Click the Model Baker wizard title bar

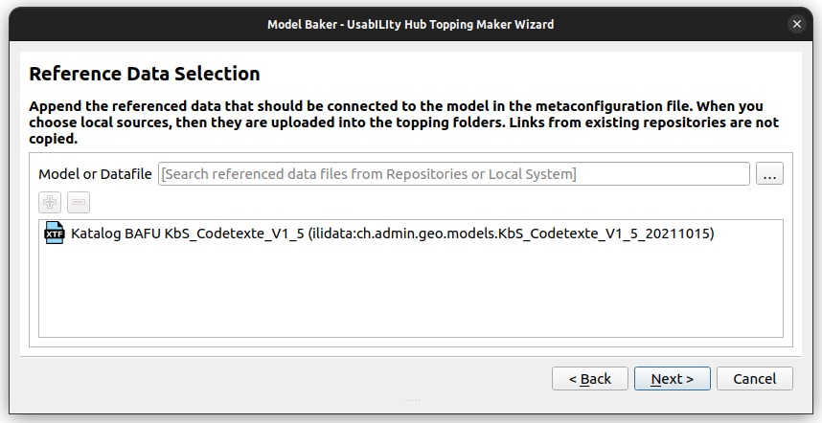(x=410, y=24)
